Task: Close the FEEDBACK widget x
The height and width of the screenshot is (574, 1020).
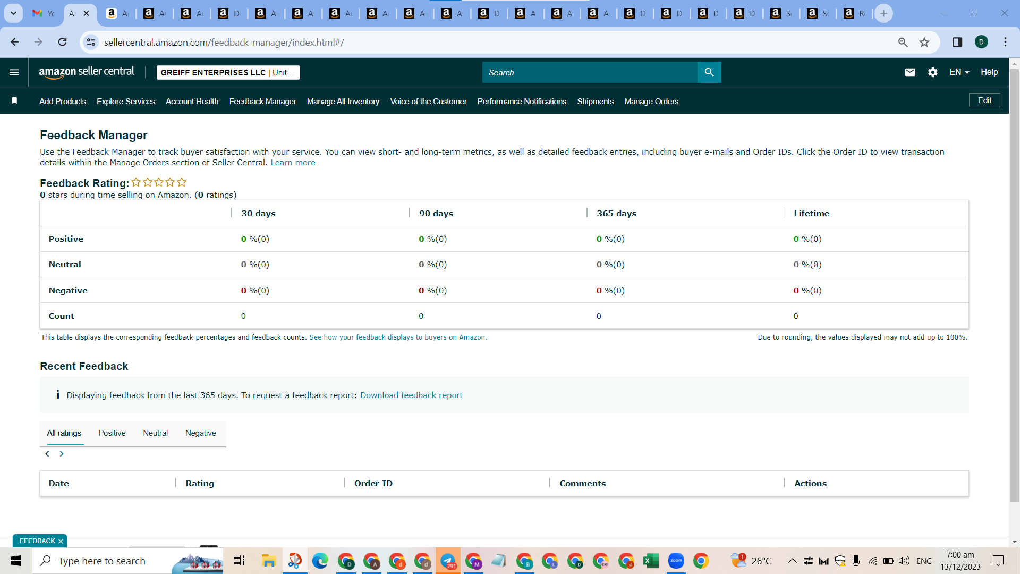Action: (x=61, y=541)
